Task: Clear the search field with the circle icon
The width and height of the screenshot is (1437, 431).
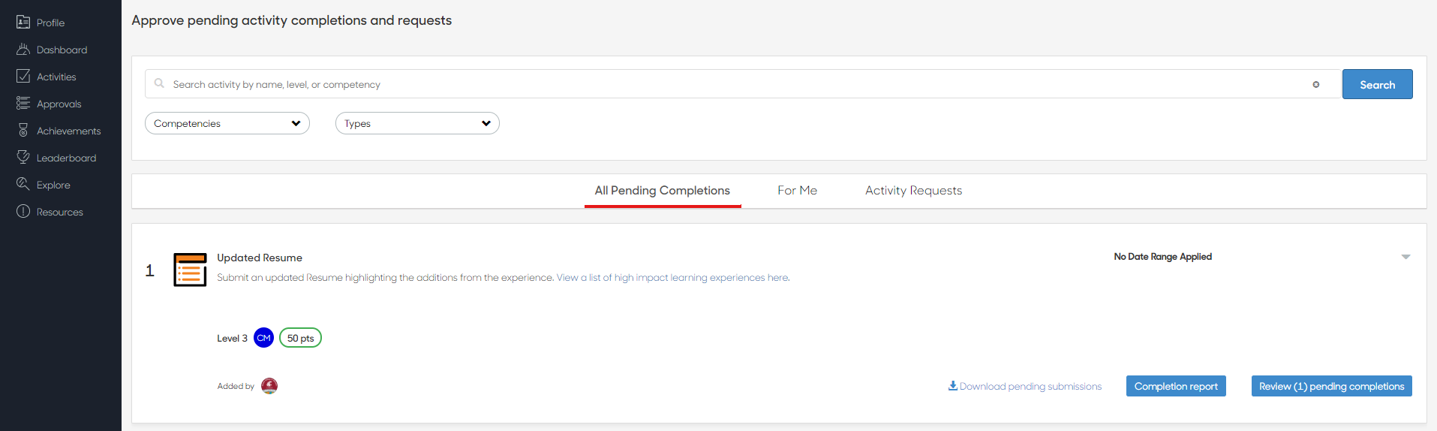Action: click(1315, 85)
